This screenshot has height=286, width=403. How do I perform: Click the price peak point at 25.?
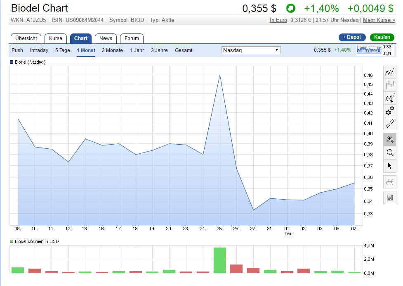coord(220,75)
